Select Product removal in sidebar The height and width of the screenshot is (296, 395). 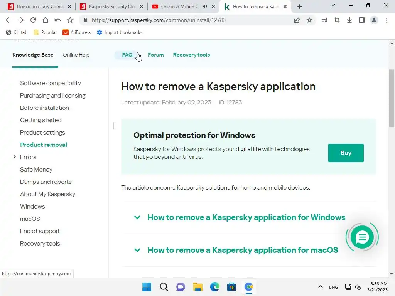tap(43, 145)
